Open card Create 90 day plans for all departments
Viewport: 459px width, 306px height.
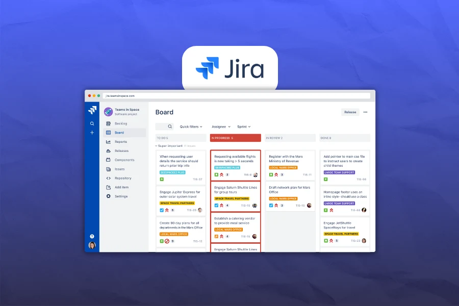(x=181, y=232)
